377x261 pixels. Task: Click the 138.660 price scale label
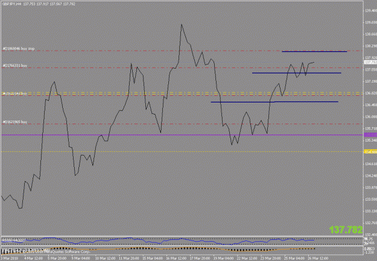pos(371,34)
